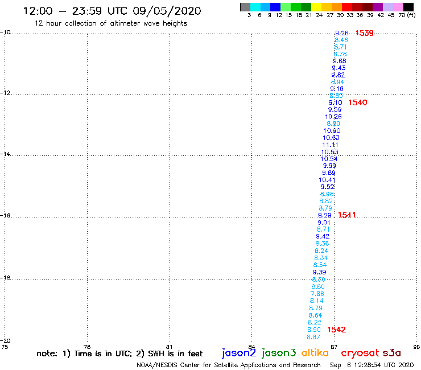Screen dimensions: 421x370
Task: Click the wave height value 9.82
Action: 338,75
